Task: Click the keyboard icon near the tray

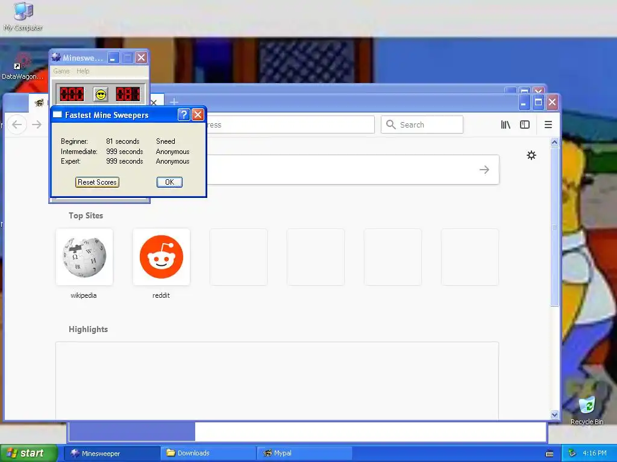Action: (550, 454)
